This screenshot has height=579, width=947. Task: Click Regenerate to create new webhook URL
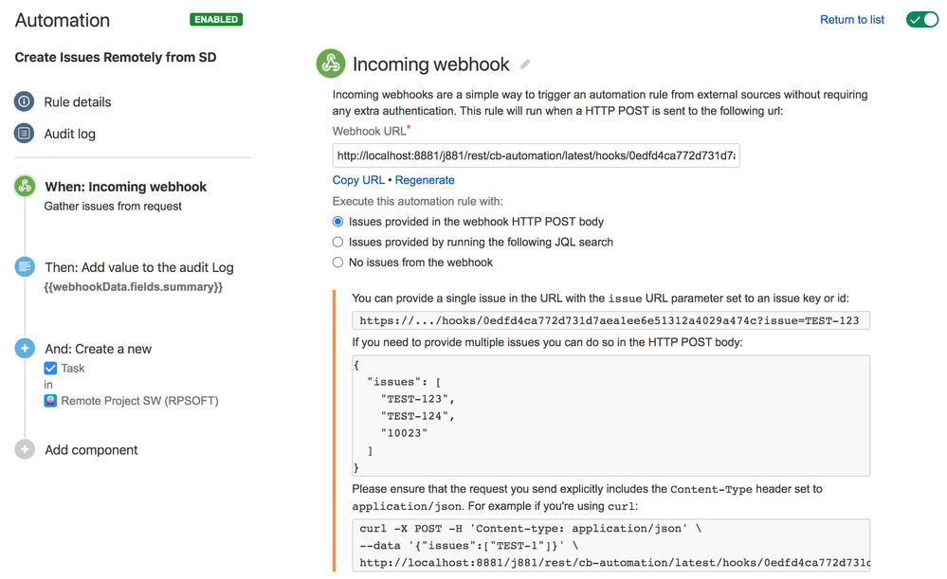(x=425, y=180)
